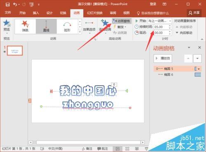The height and width of the screenshot is (152, 206).
Task: Switch to the 设计 tab
Action: coord(49,13)
